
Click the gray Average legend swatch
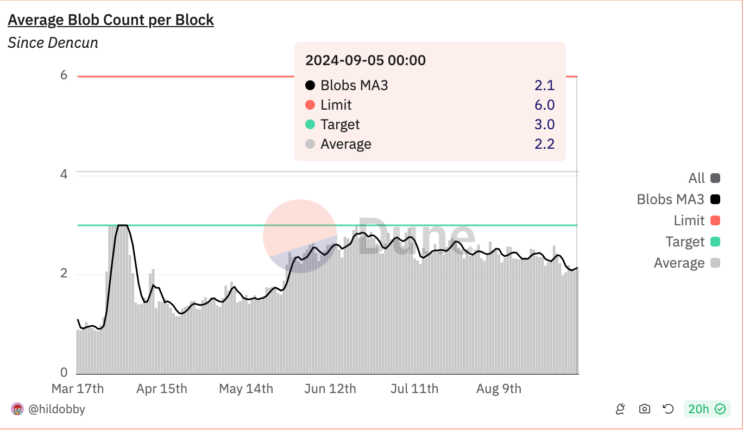point(715,263)
